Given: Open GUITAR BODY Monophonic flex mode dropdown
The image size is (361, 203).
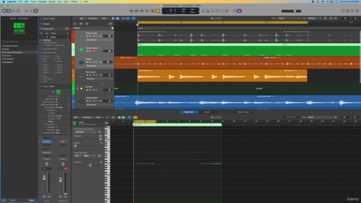Looking at the screenshot, I should (99, 105).
